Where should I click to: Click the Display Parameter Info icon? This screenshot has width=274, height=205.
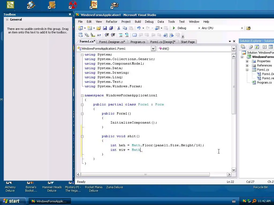coord(86,35)
